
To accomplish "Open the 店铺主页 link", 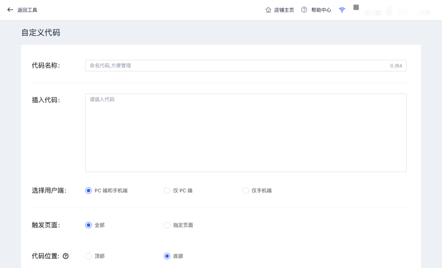I will point(284,10).
